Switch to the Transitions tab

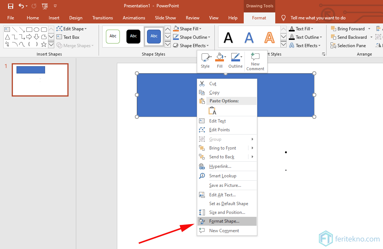pyautogui.click(x=103, y=18)
